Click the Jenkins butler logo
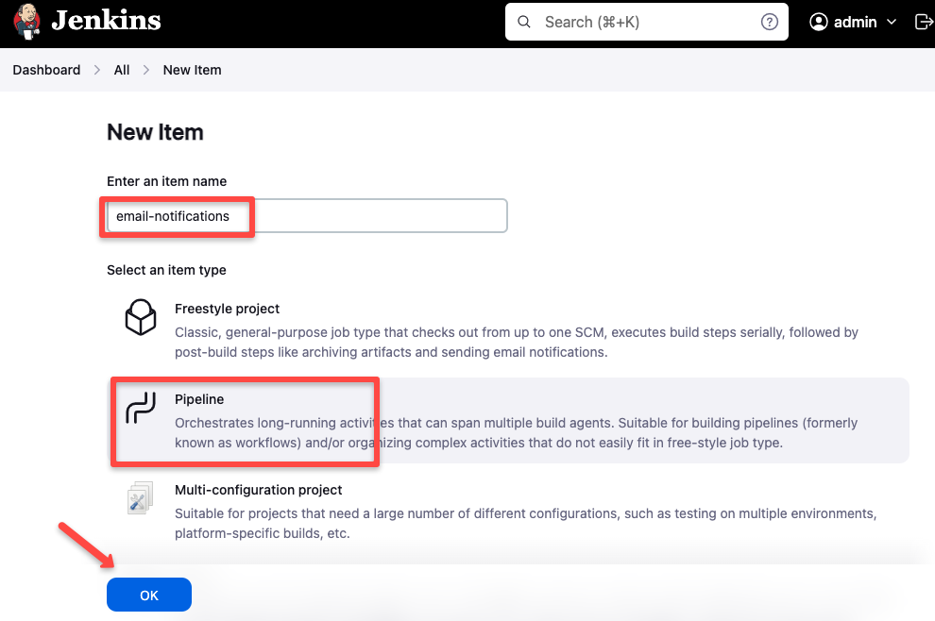Image resolution: width=935 pixels, height=621 pixels. pos(26,22)
